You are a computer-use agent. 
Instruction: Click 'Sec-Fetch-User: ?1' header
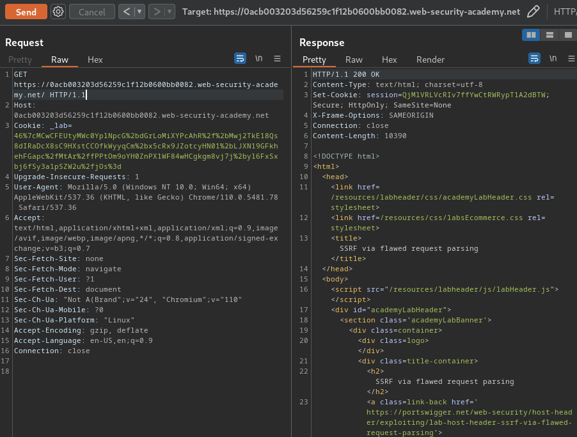coord(54,279)
